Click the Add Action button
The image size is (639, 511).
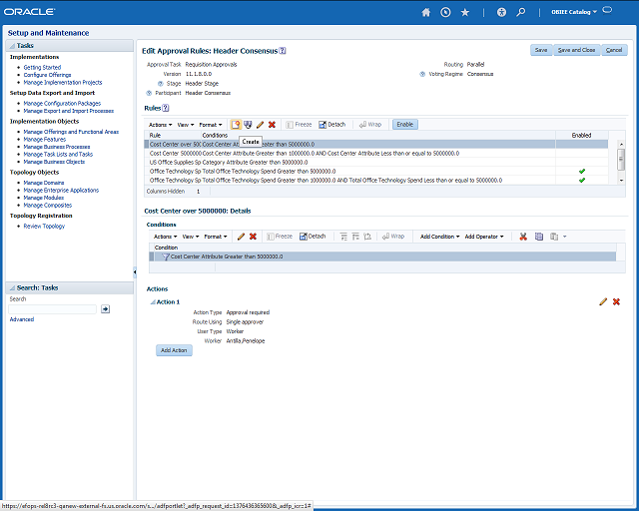174,350
